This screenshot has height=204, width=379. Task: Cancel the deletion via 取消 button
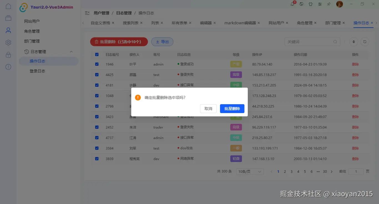coord(208,108)
